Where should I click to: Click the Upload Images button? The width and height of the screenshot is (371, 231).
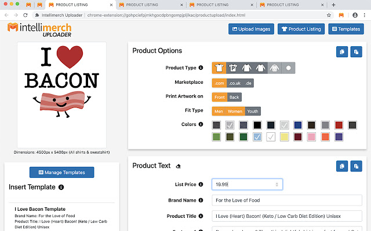pyautogui.click(x=251, y=29)
